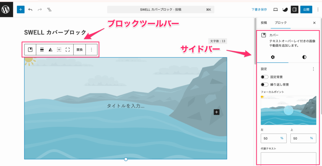
Task: Toggle 固定背景 switch
Action: (x=264, y=77)
